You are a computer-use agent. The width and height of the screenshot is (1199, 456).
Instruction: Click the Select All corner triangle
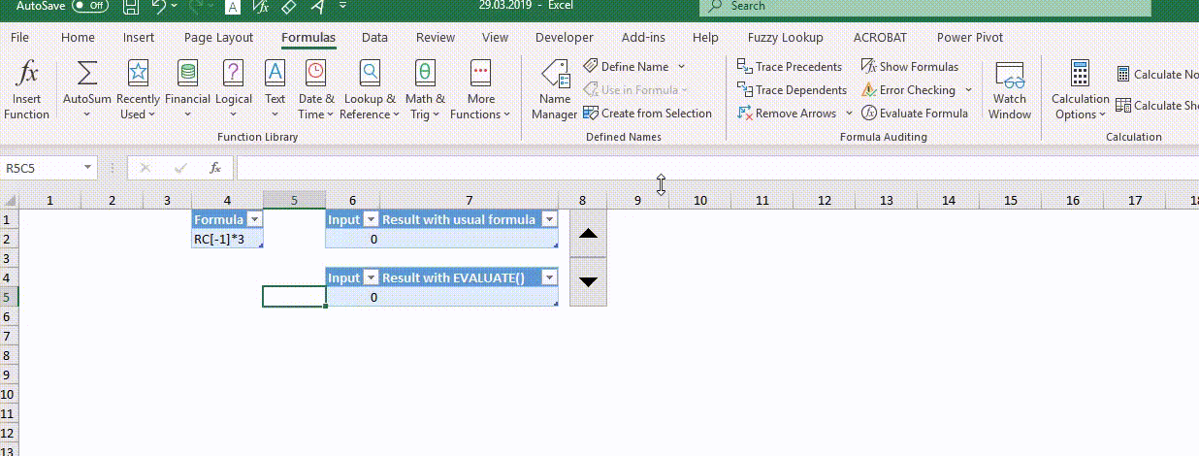click(10, 201)
